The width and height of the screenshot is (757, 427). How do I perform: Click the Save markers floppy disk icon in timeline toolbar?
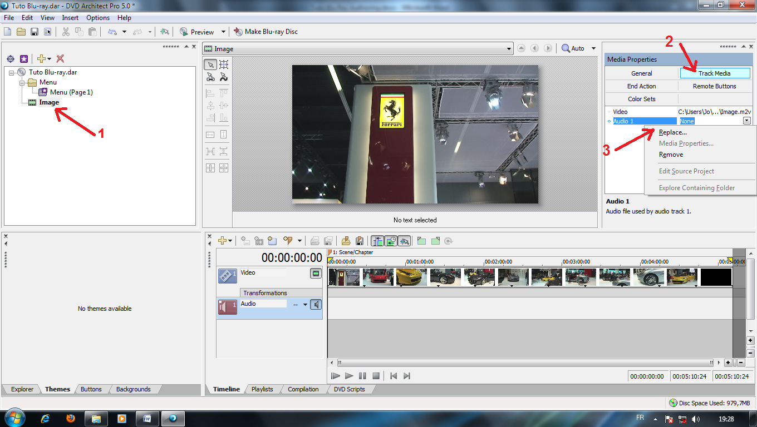pyautogui.click(x=360, y=241)
